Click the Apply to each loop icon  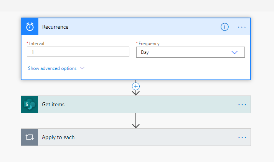click(30, 137)
